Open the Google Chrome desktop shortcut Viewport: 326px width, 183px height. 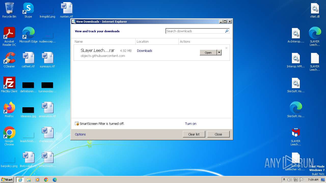9,136
